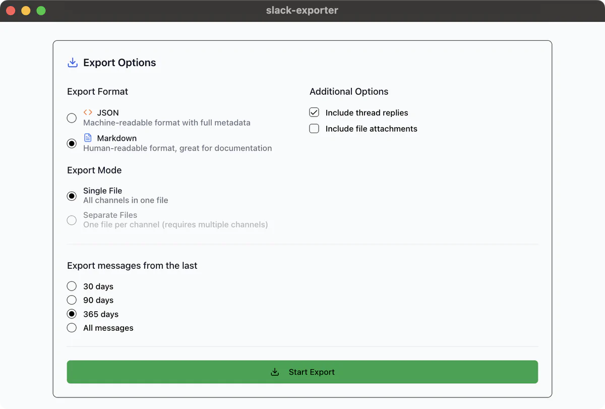605x409 pixels.
Task: Select the Markdown export format
Action: (72, 143)
